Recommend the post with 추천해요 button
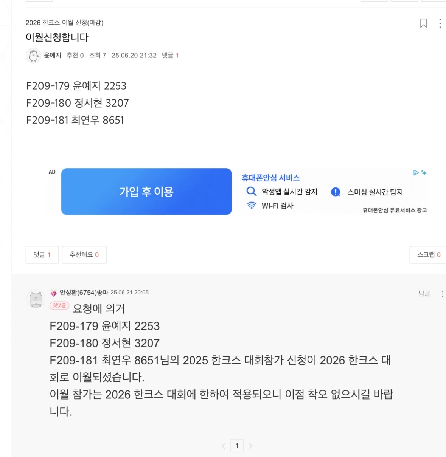 [84, 255]
